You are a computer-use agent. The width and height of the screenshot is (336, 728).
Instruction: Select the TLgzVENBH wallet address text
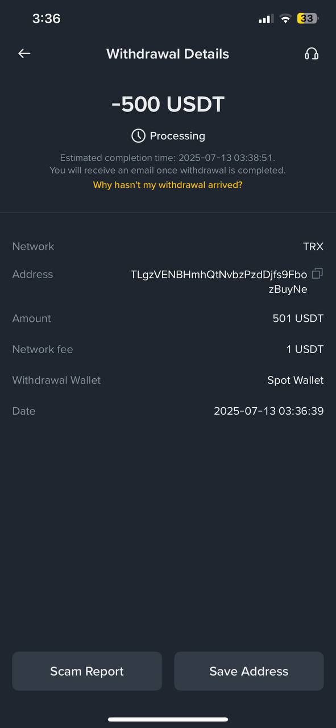tap(219, 282)
